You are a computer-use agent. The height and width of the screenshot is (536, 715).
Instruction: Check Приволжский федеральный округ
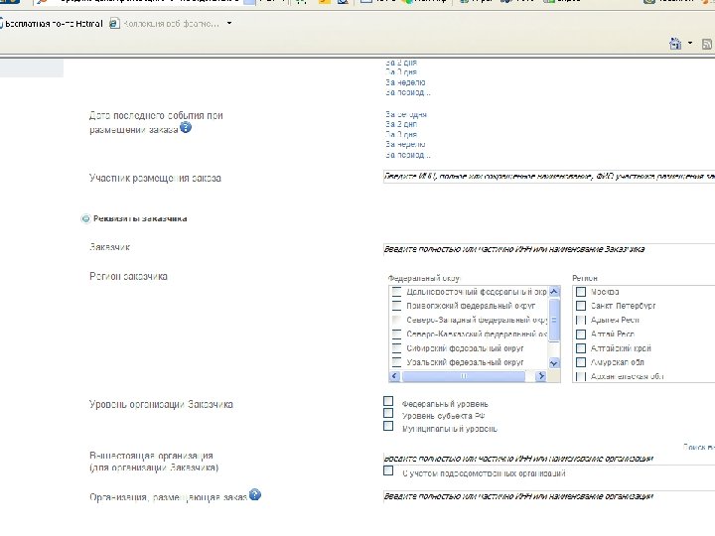[x=396, y=306]
